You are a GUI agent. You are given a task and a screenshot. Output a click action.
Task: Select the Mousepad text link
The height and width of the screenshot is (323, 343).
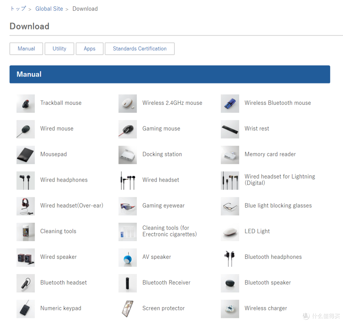pyautogui.click(x=53, y=154)
